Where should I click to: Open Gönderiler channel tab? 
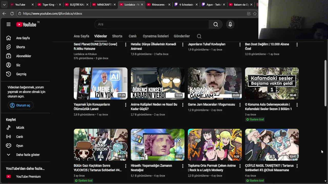tap(182, 36)
